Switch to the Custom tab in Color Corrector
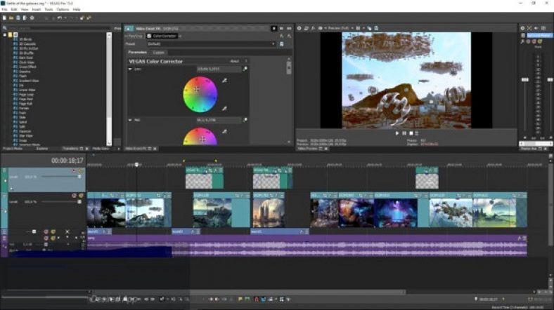The width and height of the screenshot is (554, 310). click(159, 53)
